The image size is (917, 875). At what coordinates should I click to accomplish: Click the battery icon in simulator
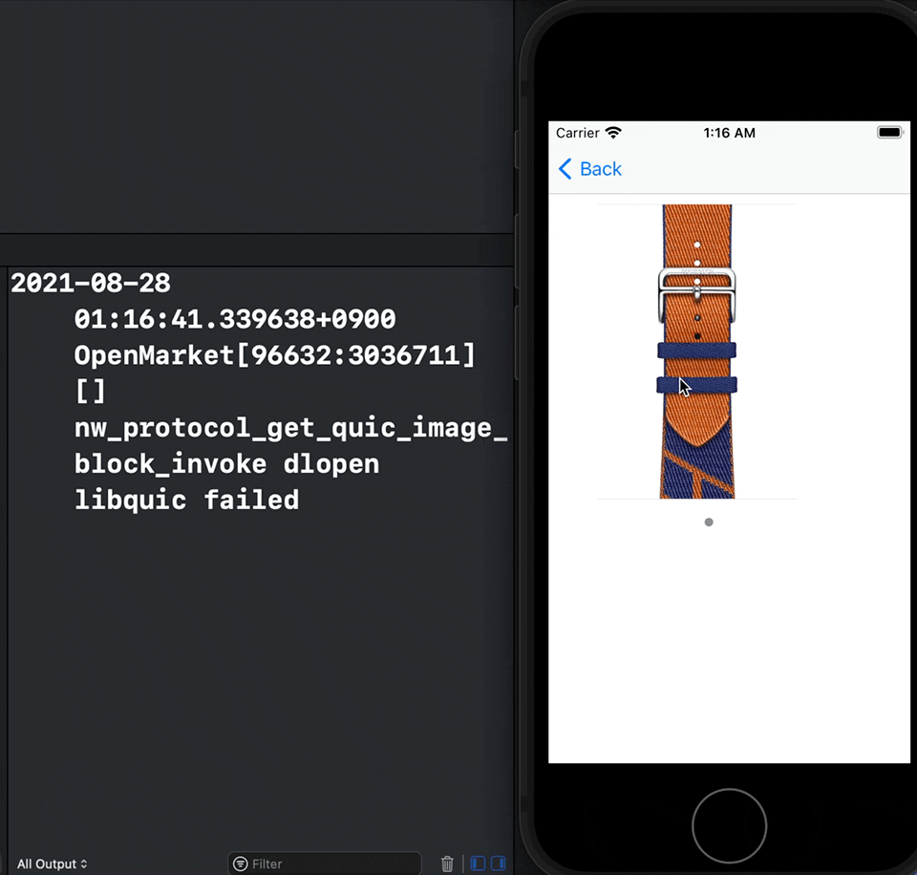pyautogui.click(x=890, y=133)
